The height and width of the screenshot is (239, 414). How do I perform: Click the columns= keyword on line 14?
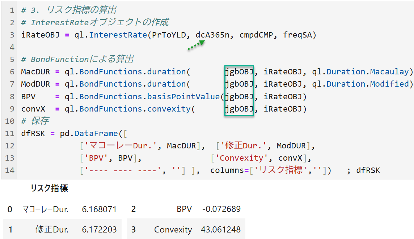coord(229,170)
